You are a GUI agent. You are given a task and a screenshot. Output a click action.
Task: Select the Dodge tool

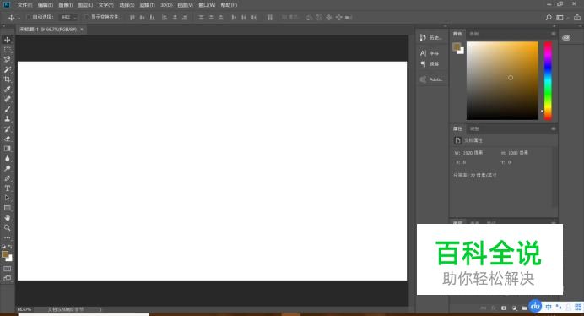[7, 168]
